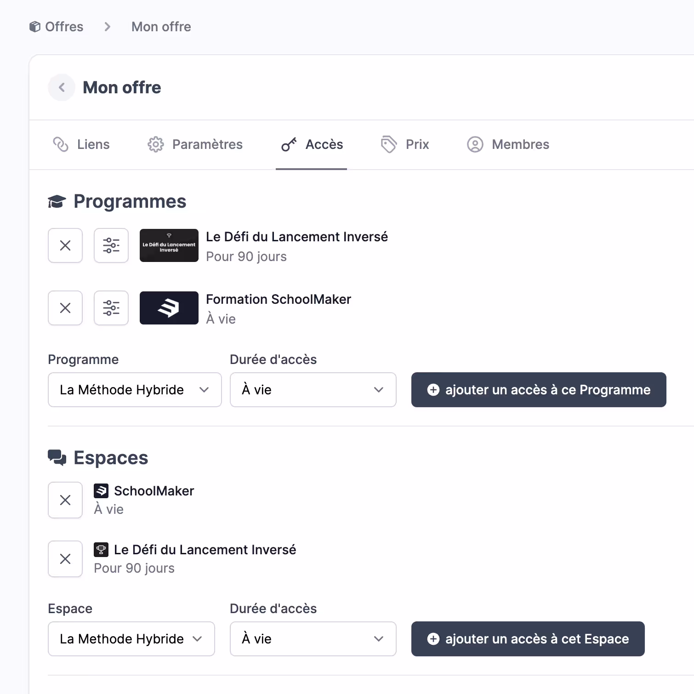Click ajouter un accès à ce Programme

(x=539, y=390)
